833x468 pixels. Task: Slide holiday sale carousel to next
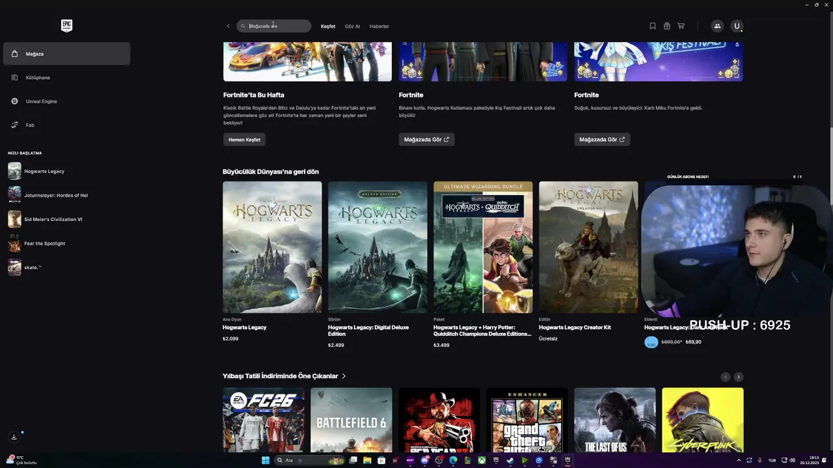pos(739,377)
